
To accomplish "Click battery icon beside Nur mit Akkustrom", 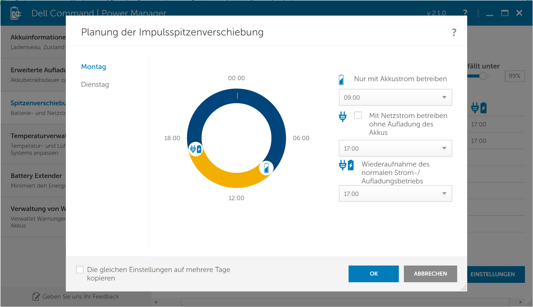I will coord(341,80).
